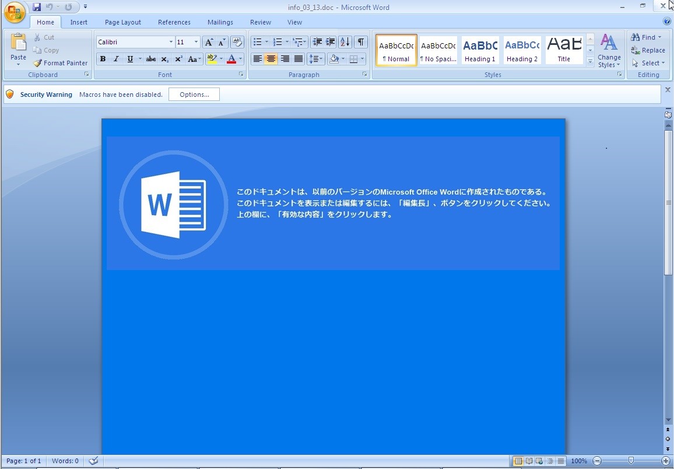The image size is (674, 469).
Task: Click the Save icon in Quick Access Toolbar
Action: tap(37, 7)
